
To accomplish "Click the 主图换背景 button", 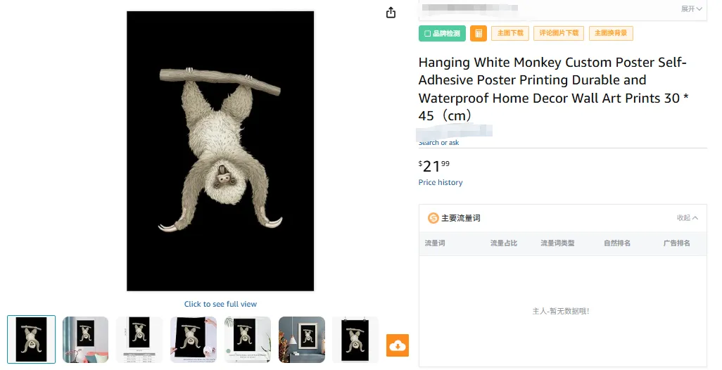I will pyautogui.click(x=611, y=33).
